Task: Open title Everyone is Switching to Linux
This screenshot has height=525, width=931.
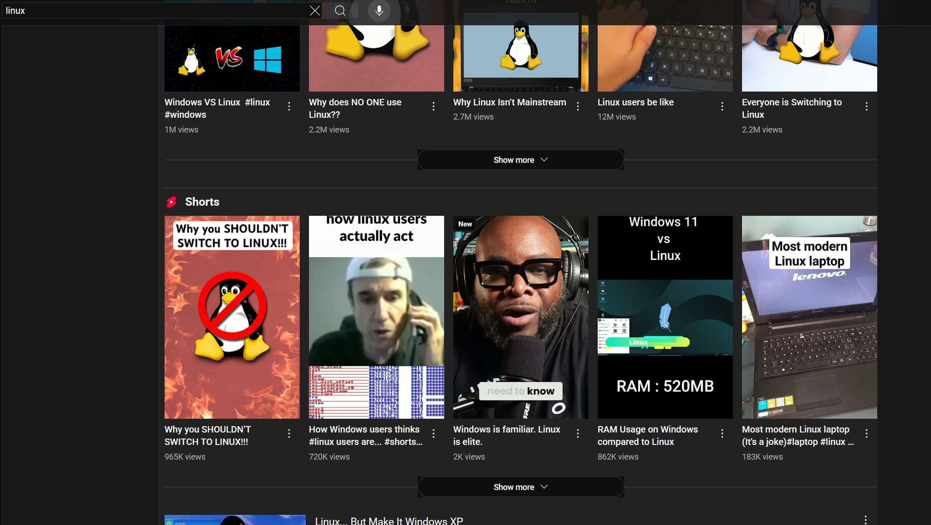Action: click(792, 108)
